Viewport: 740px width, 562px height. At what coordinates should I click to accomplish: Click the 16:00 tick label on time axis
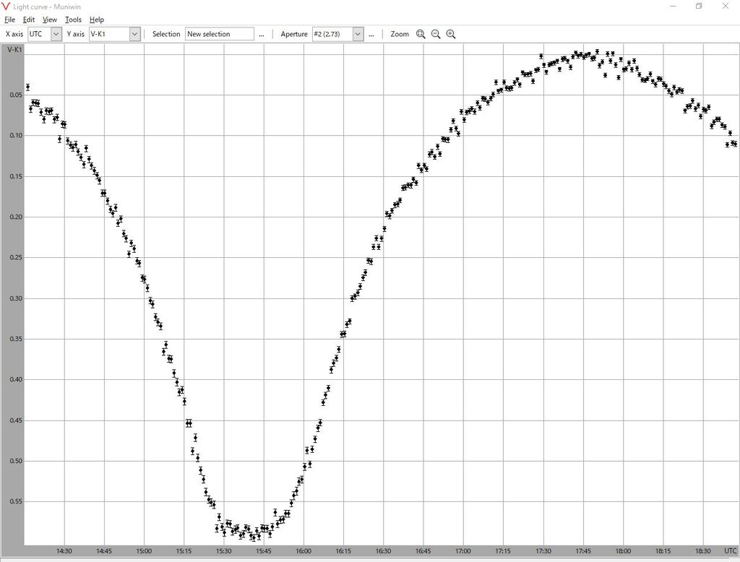click(x=304, y=551)
